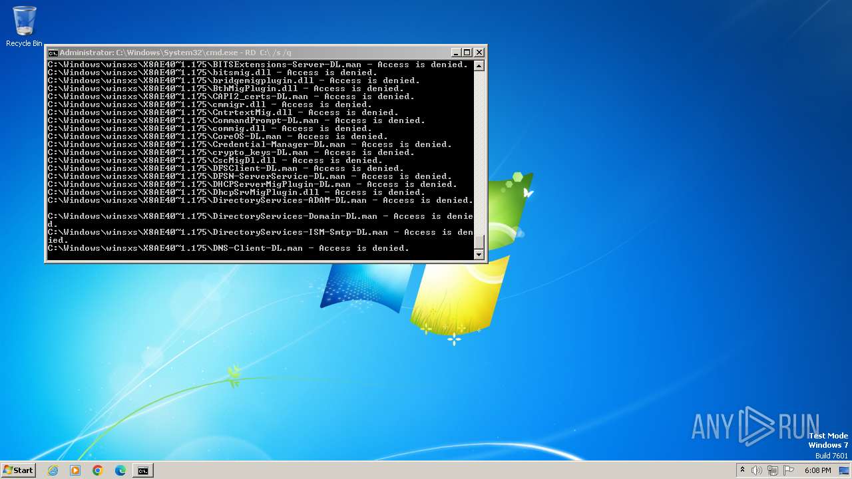Click the line mentioning bitsmig.dll
Image resolution: width=852 pixels, height=479 pixels.
(212, 73)
